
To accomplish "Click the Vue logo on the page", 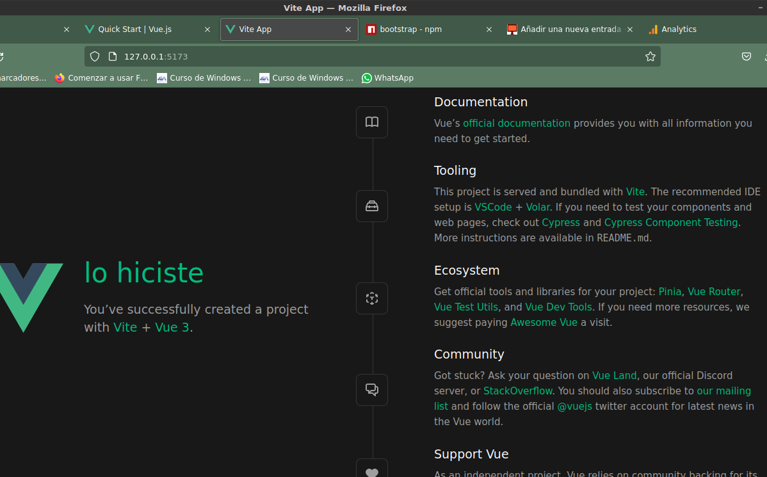I will pyautogui.click(x=31, y=298).
